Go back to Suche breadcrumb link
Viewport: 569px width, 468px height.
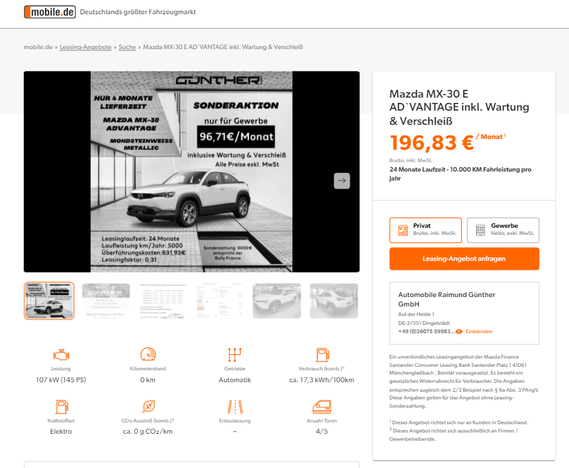pyautogui.click(x=127, y=47)
